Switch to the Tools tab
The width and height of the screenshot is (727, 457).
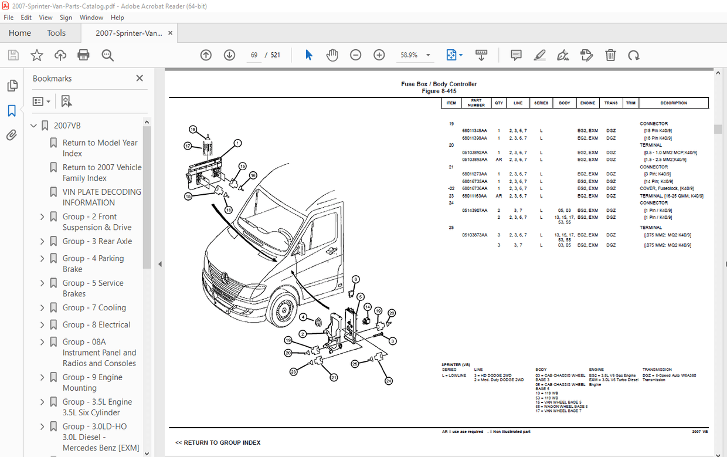tap(56, 33)
